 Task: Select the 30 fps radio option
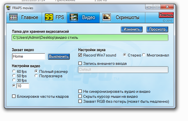14,81
